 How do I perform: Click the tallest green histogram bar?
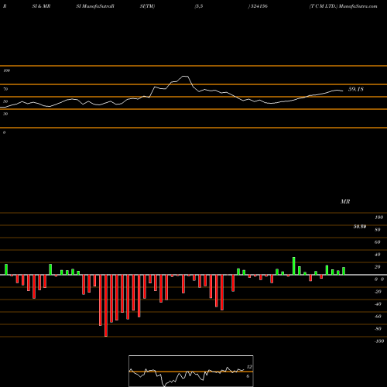pyautogui.click(x=294, y=266)
